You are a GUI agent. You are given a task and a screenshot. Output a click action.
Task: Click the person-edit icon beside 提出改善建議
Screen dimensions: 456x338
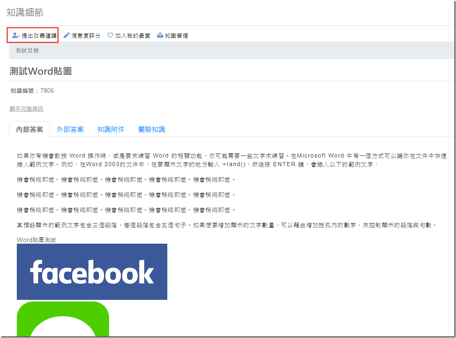16,36
